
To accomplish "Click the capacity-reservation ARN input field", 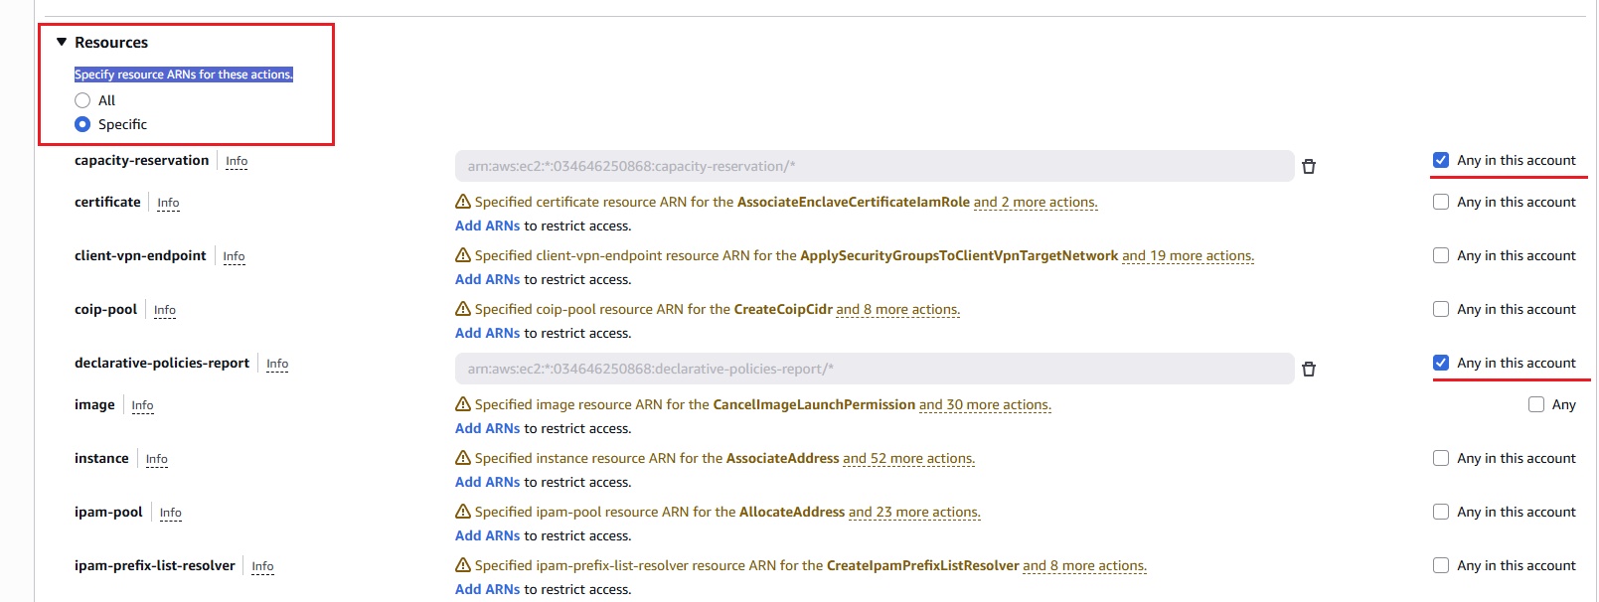I will [874, 166].
